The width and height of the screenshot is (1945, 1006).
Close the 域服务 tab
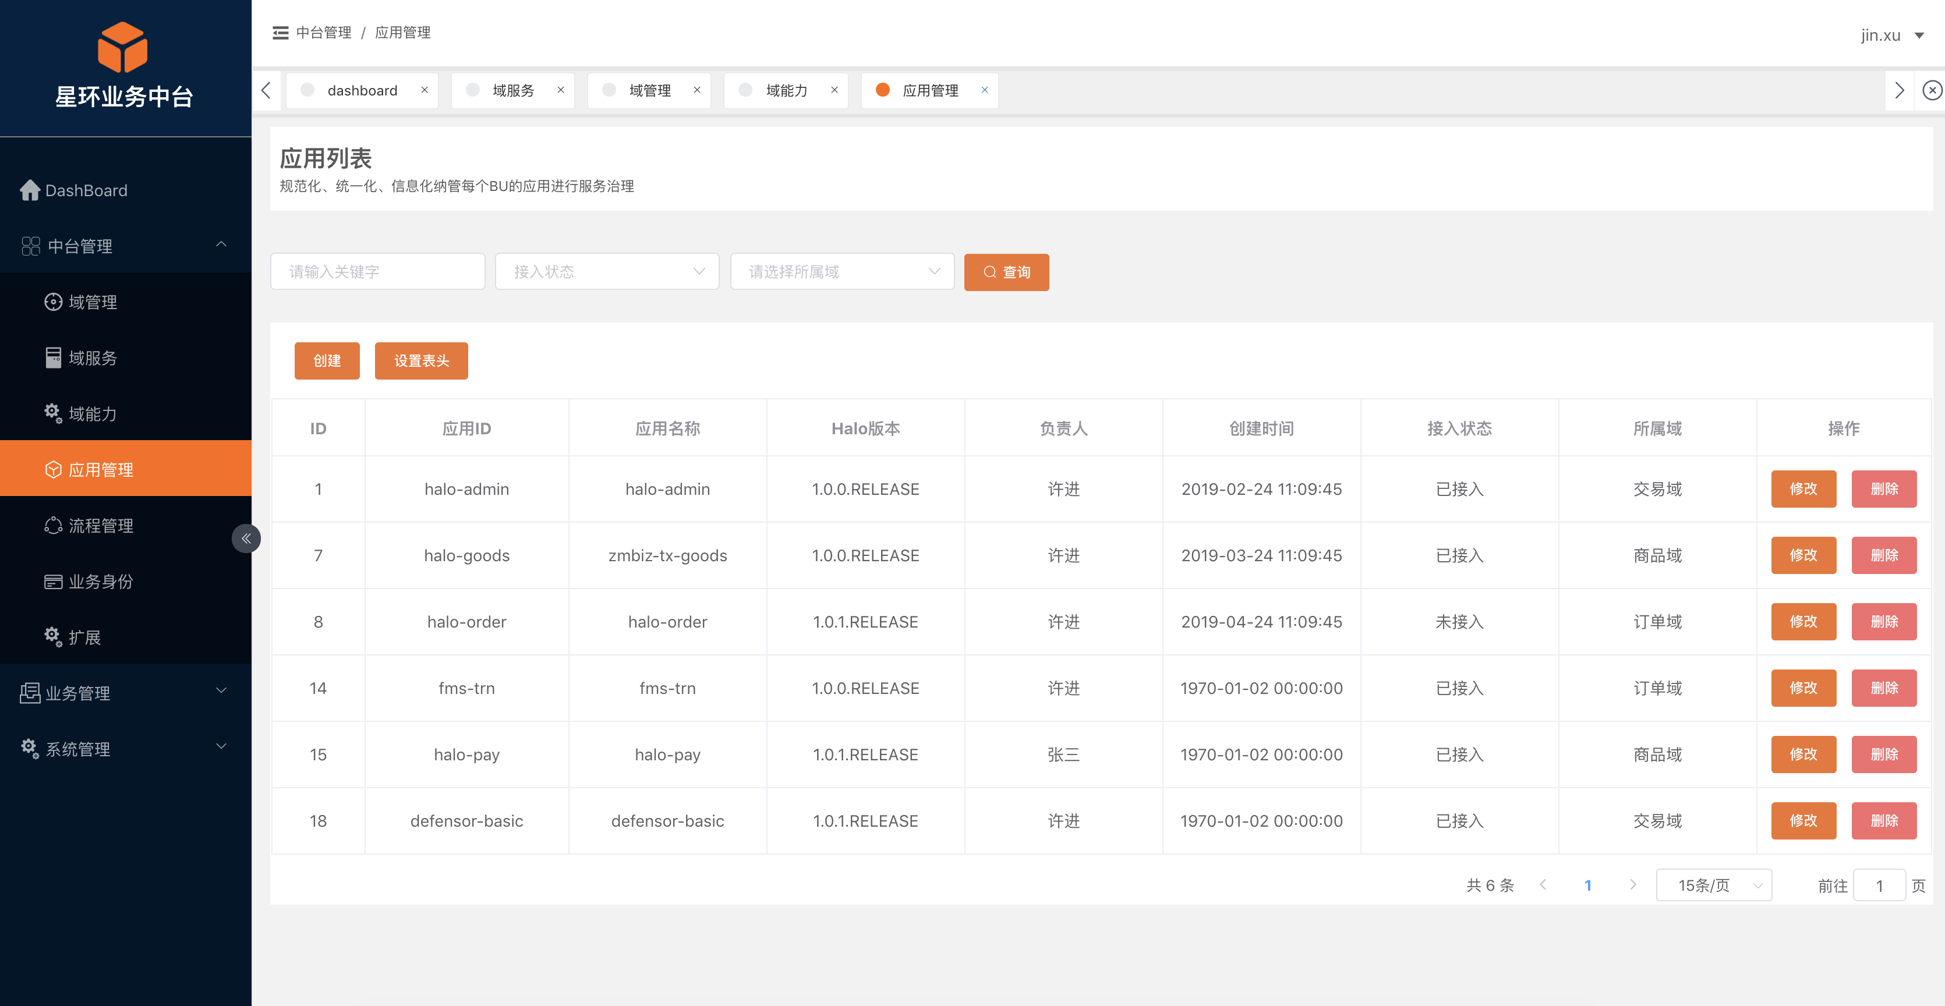point(560,90)
